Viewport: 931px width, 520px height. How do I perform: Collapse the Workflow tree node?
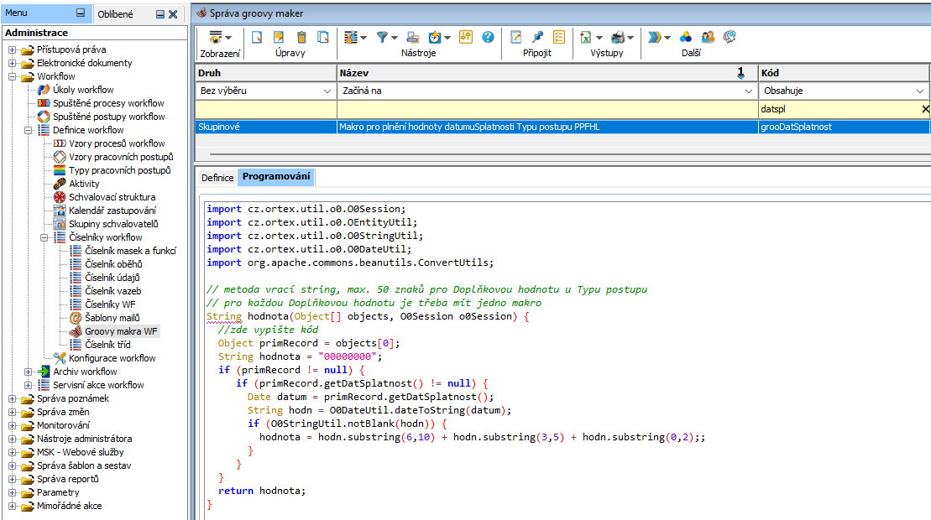coord(13,76)
